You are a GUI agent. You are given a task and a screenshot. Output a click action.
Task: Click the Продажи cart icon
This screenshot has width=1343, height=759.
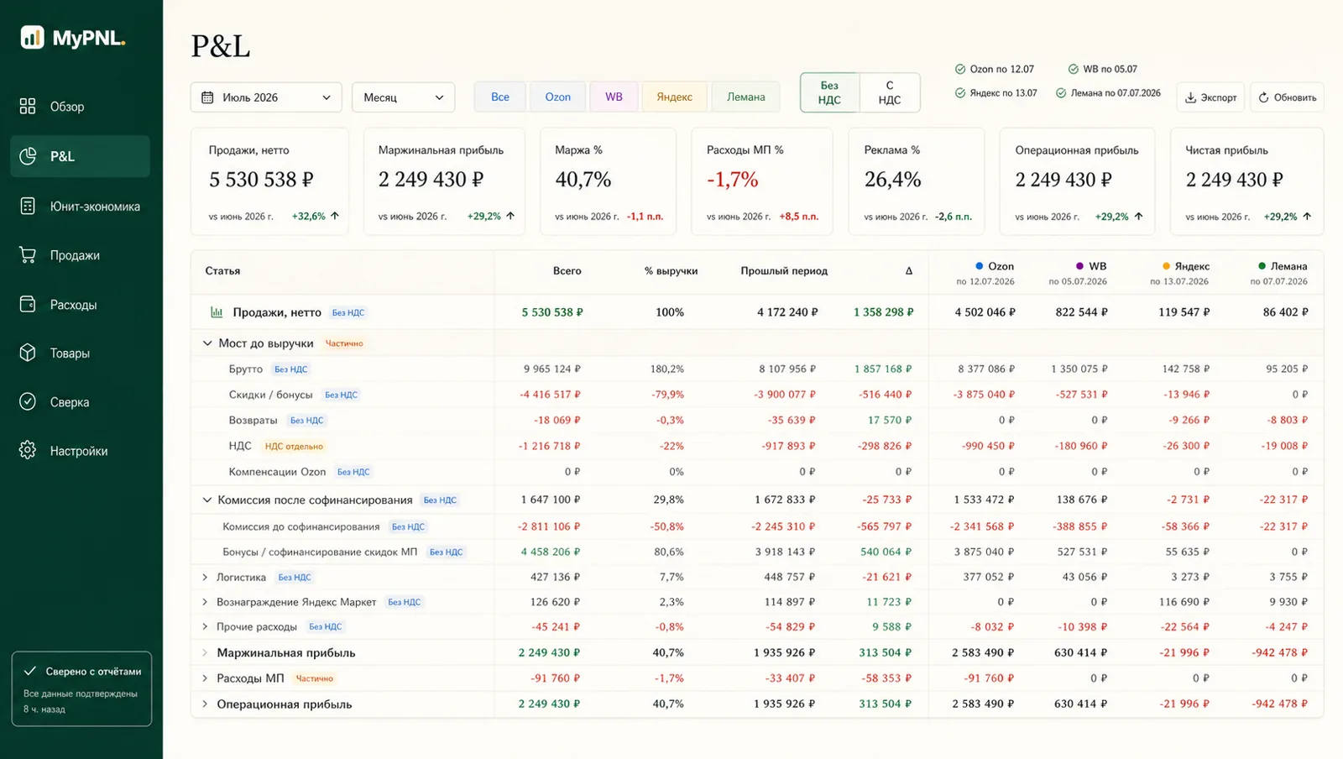click(28, 254)
